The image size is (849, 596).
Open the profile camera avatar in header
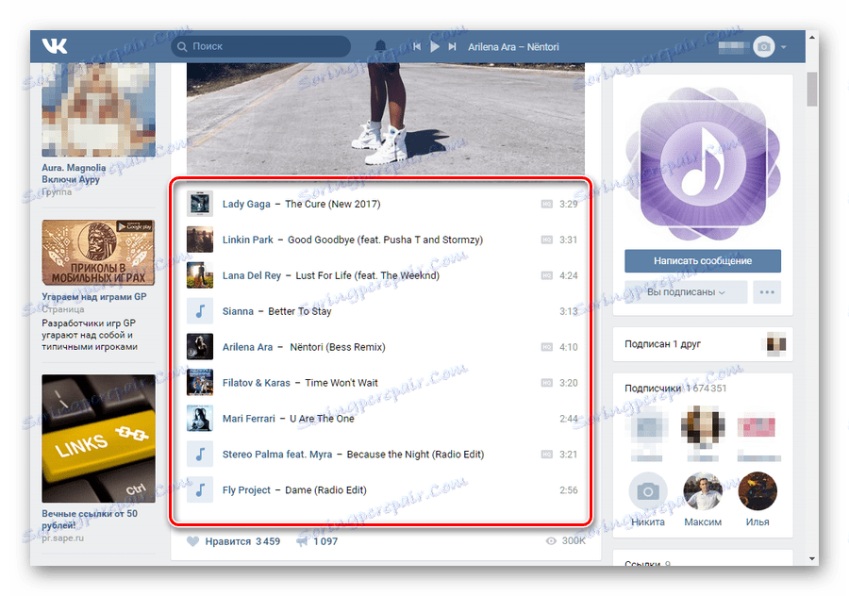click(x=764, y=46)
